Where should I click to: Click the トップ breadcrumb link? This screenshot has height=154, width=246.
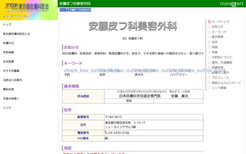coord(64,10)
